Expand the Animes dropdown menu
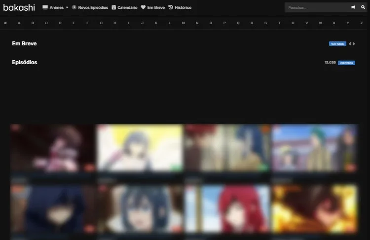 tap(59, 7)
